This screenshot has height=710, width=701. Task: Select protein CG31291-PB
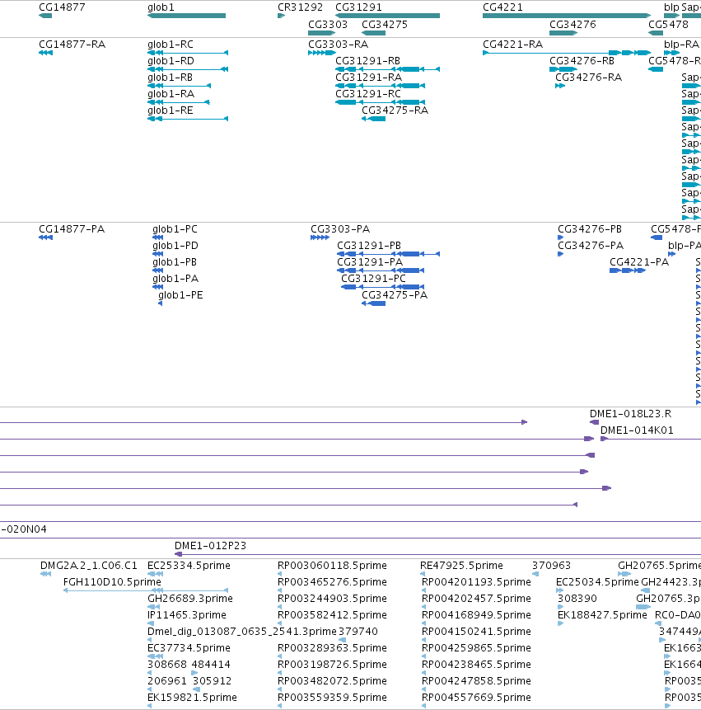(369, 246)
